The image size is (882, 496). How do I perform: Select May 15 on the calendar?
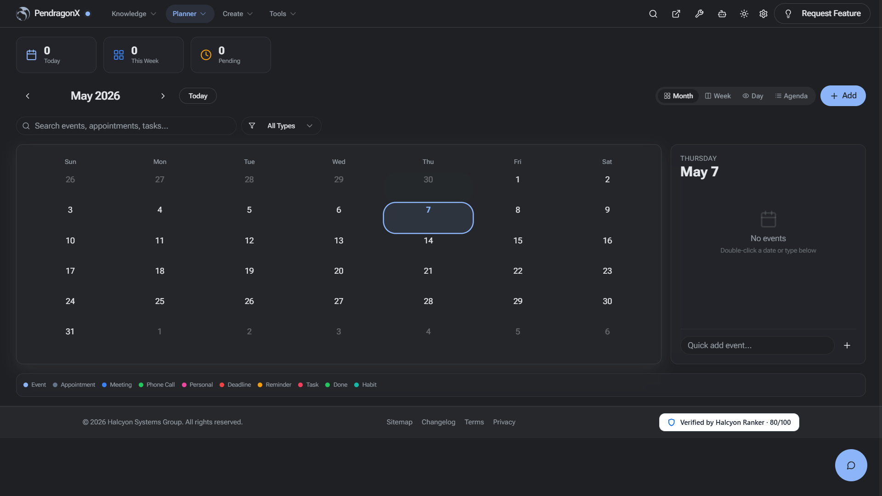coord(518,248)
